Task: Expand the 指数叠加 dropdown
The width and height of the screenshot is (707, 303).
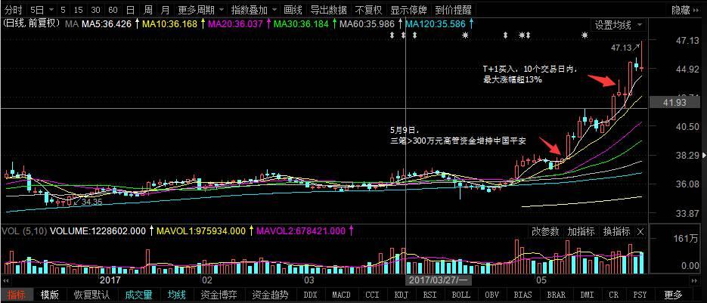Action: click(x=254, y=10)
